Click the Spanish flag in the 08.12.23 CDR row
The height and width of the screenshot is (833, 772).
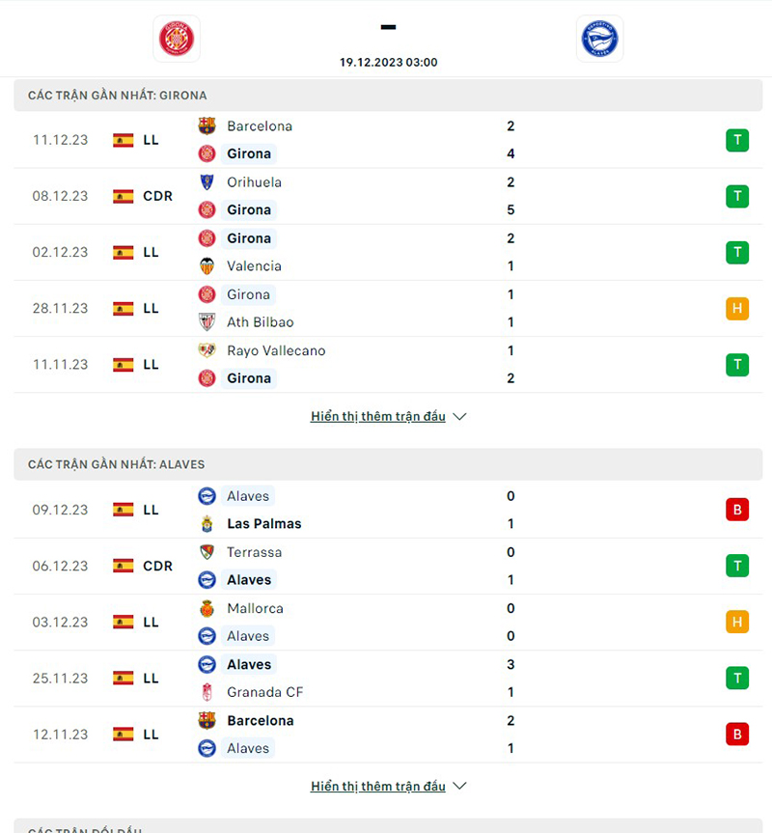point(122,196)
